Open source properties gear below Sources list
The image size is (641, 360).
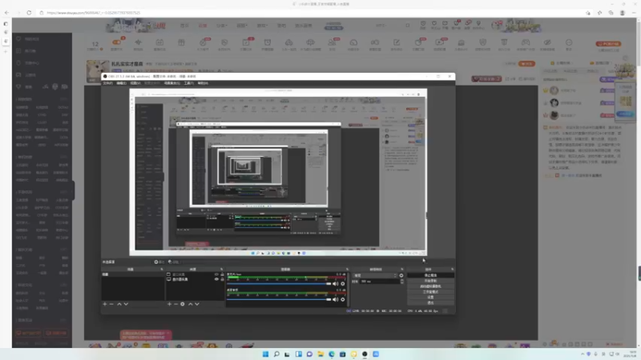pyautogui.click(x=183, y=304)
